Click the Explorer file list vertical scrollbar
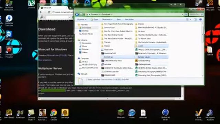The width and height of the screenshot is (220, 124). (x=202, y=49)
